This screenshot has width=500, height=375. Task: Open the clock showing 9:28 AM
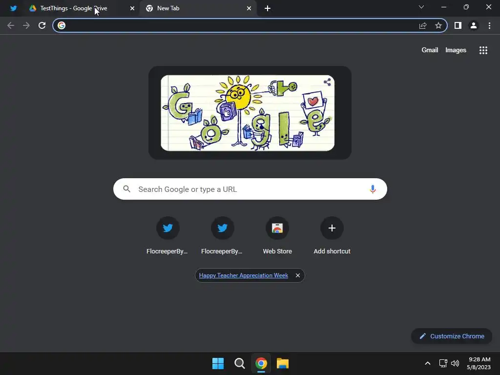[479, 363]
